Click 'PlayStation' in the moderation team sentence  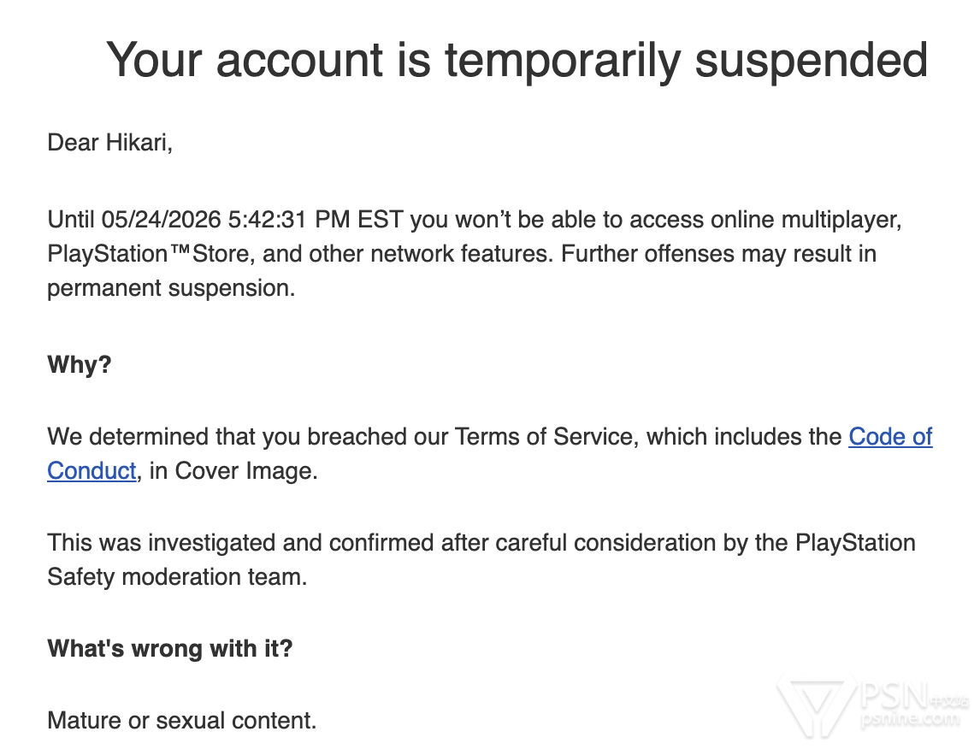click(855, 543)
